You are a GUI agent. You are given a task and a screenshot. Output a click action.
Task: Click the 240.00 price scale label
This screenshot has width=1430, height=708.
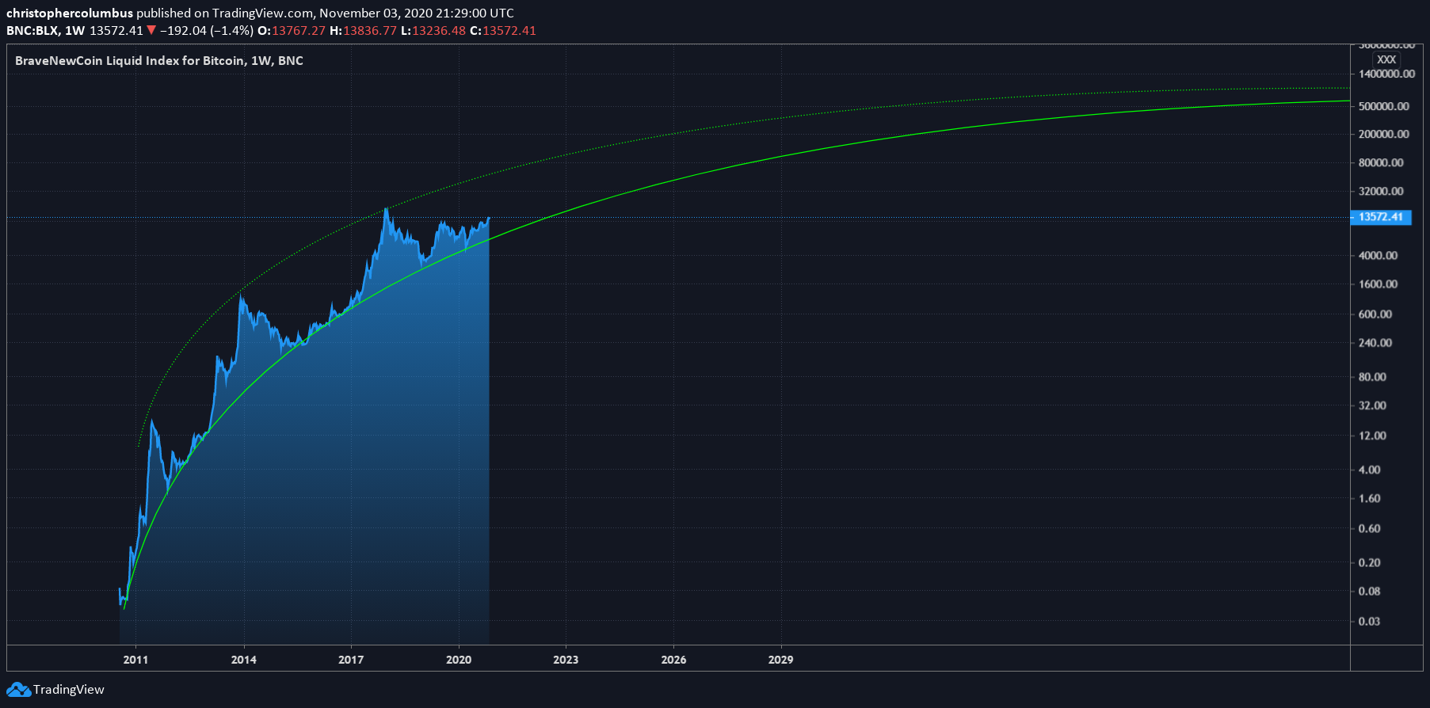tap(1375, 343)
